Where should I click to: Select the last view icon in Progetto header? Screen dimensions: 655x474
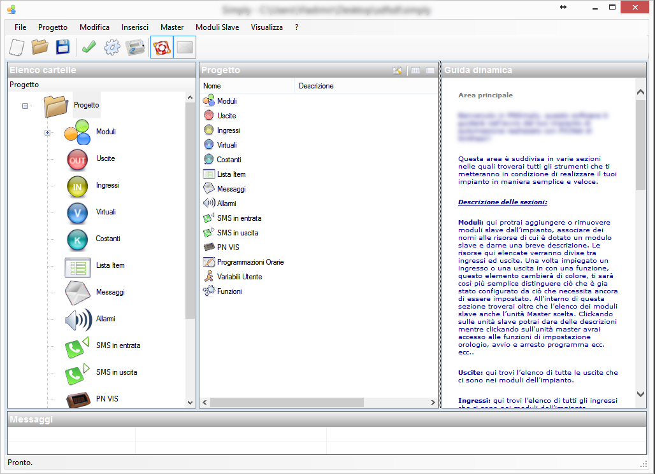click(430, 71)
